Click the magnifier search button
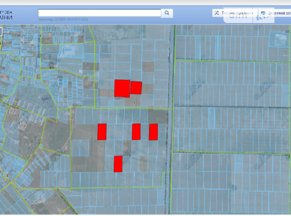 pos(167,13)
